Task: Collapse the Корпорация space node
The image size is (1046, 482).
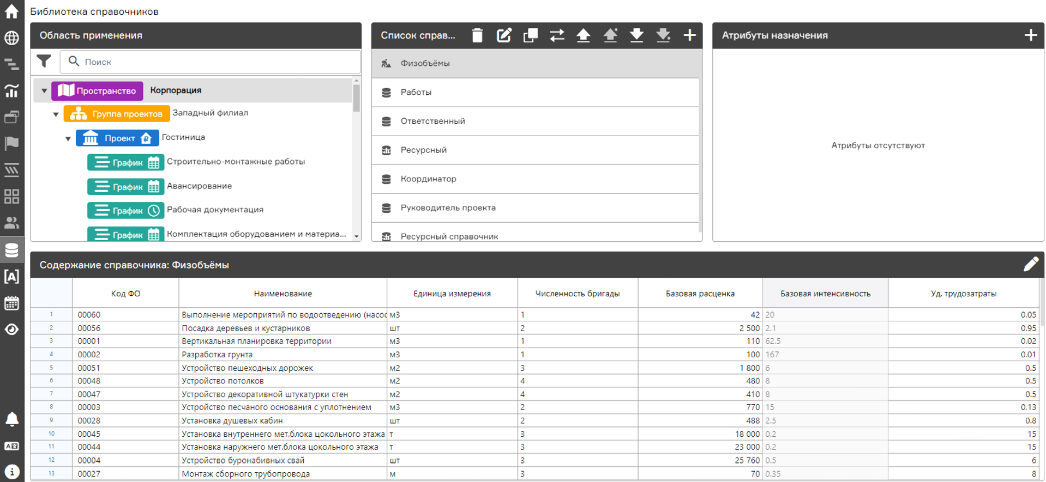Action: (44, 91)
